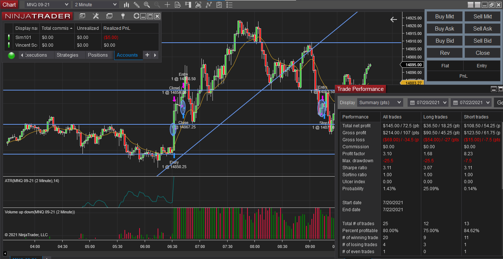Click the Sim101 green status indicator
Viewport: 503px width, 259px height.
click(8, 37)
